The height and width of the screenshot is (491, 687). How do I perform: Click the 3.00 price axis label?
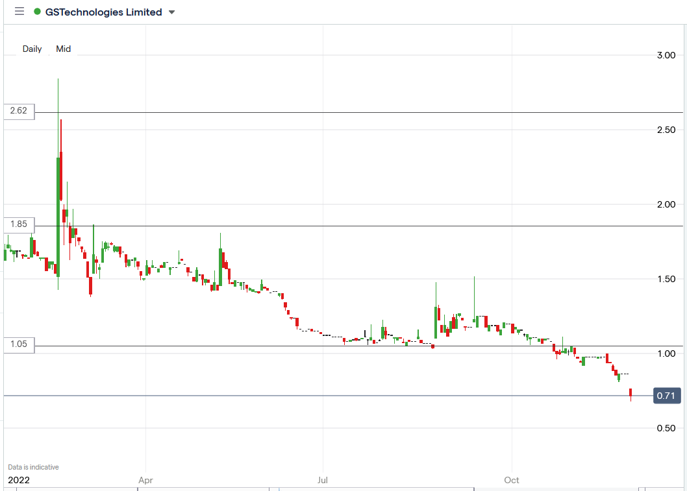point(666,55)
